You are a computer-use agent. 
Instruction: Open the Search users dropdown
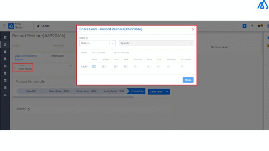[156, 43]
